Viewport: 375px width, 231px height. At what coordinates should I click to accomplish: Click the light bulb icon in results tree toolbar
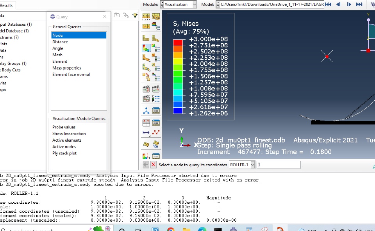pos(135,15)
